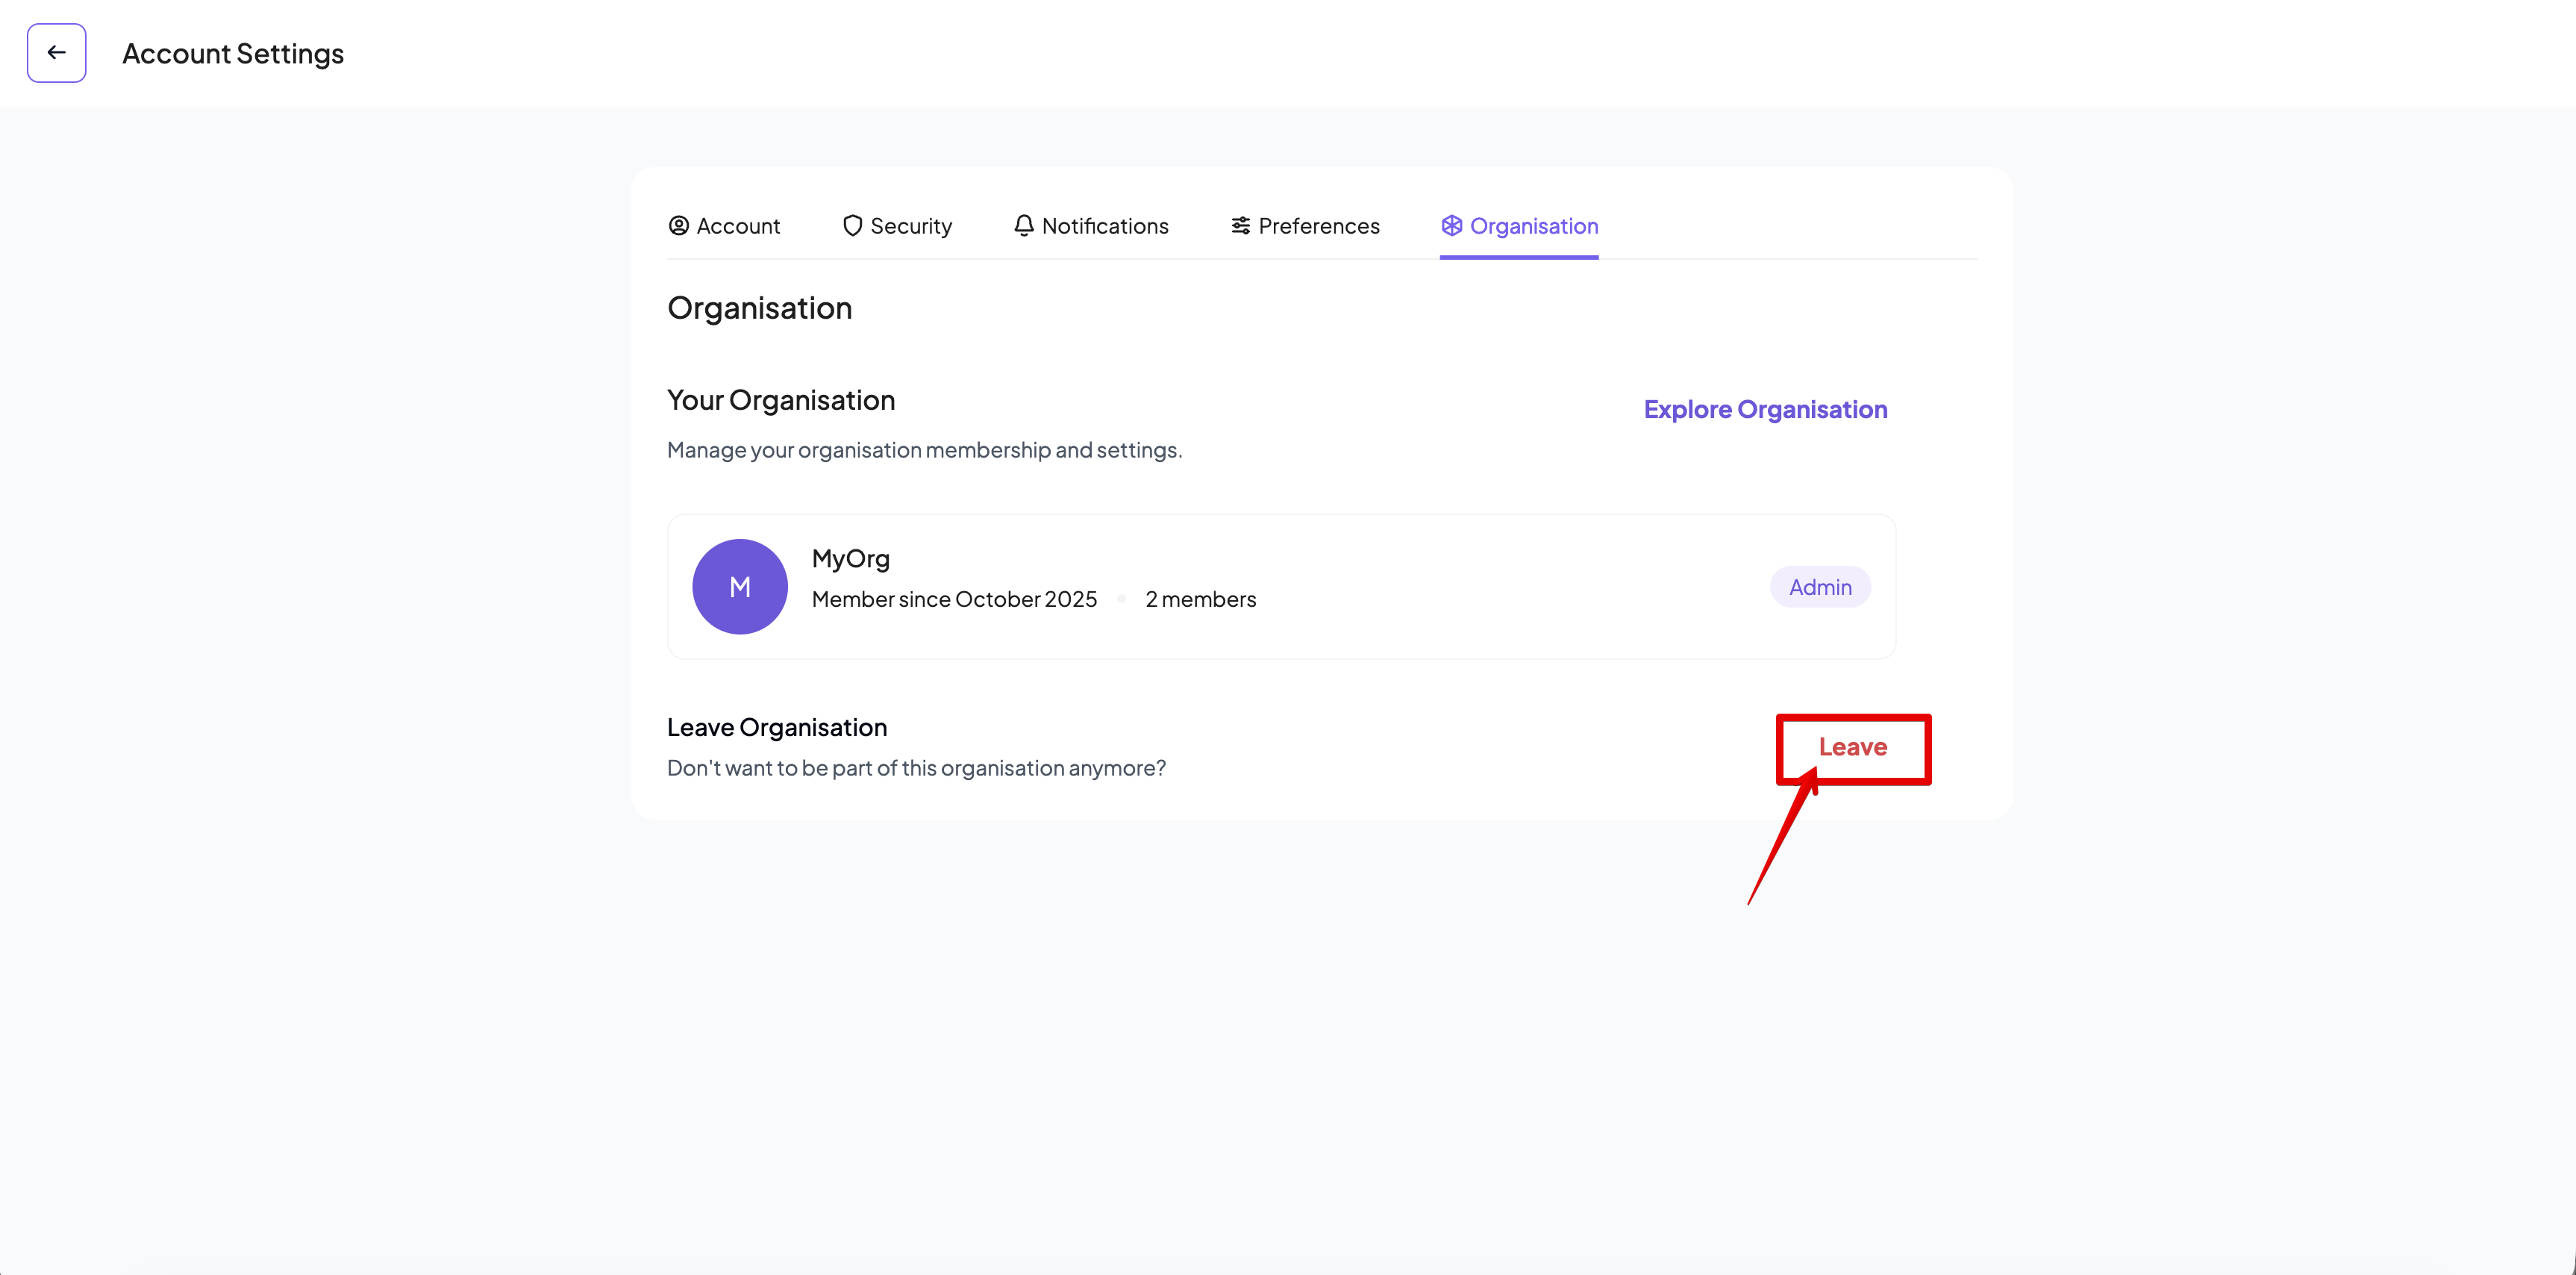Click the Admin role badge
This screenshot has width=2576, height=1275.
(1820, 587)
